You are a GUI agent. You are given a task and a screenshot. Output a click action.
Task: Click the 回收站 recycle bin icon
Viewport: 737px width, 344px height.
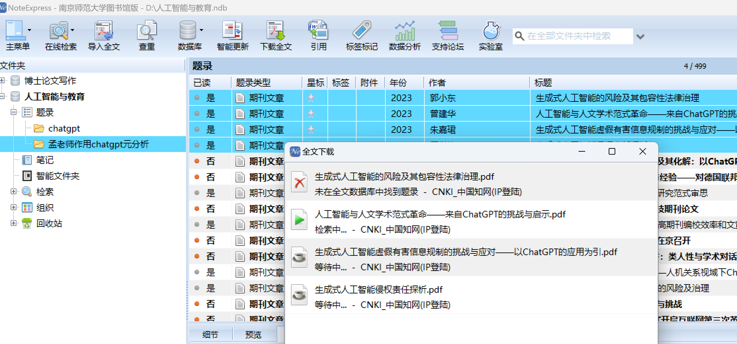[x=27, y=223]
